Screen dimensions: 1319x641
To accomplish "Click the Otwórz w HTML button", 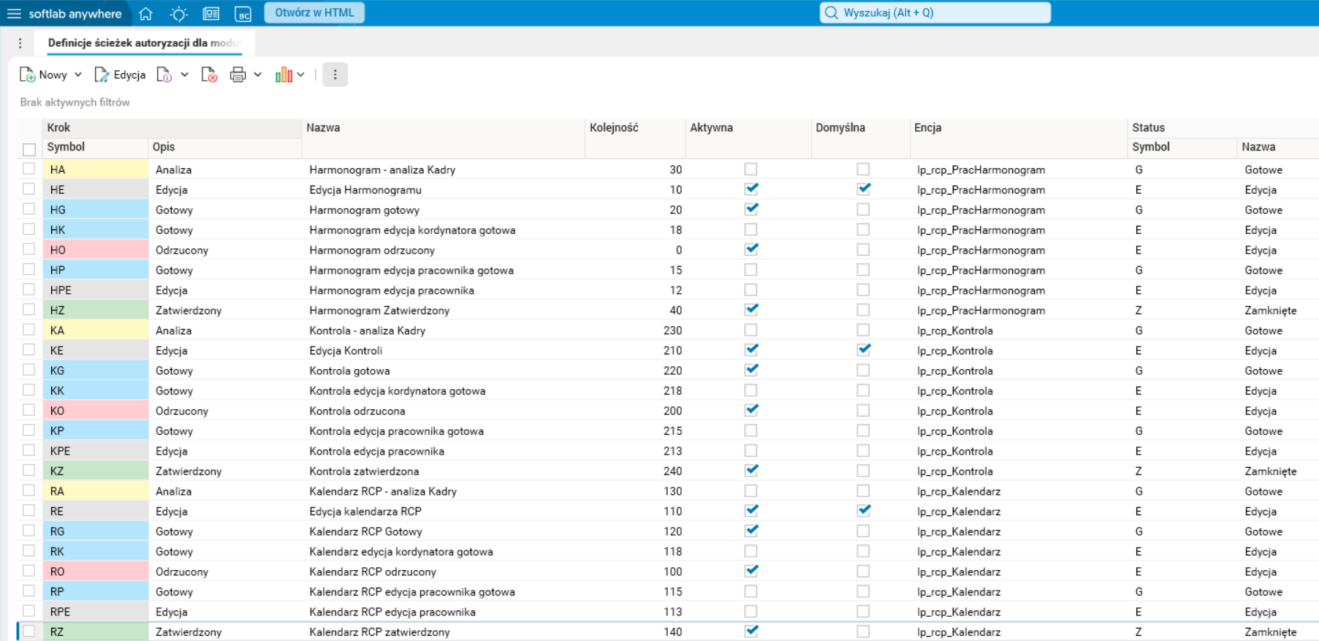I will point(314,12).
